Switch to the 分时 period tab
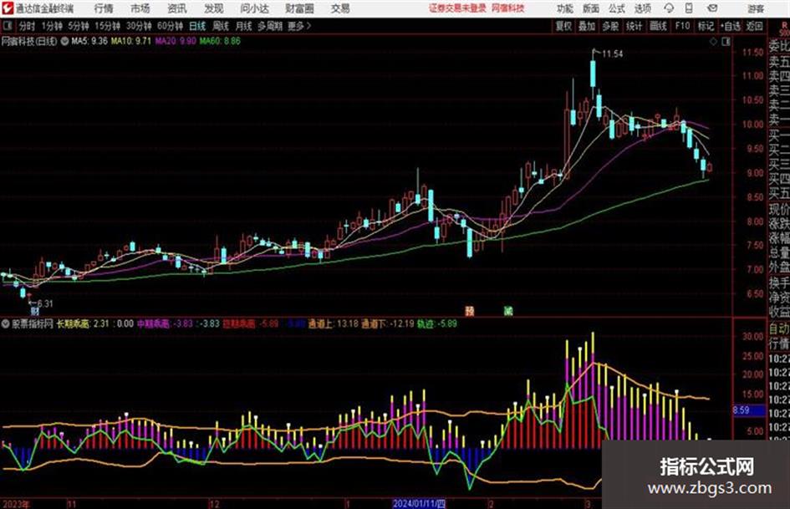 (x=28, y=26)
